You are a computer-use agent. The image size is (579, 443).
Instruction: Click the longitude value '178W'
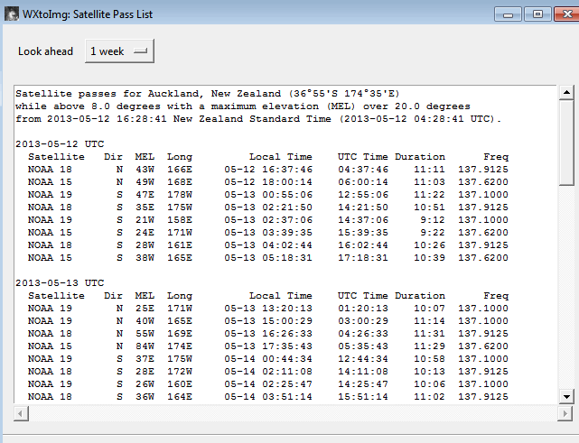click(180, 194)
